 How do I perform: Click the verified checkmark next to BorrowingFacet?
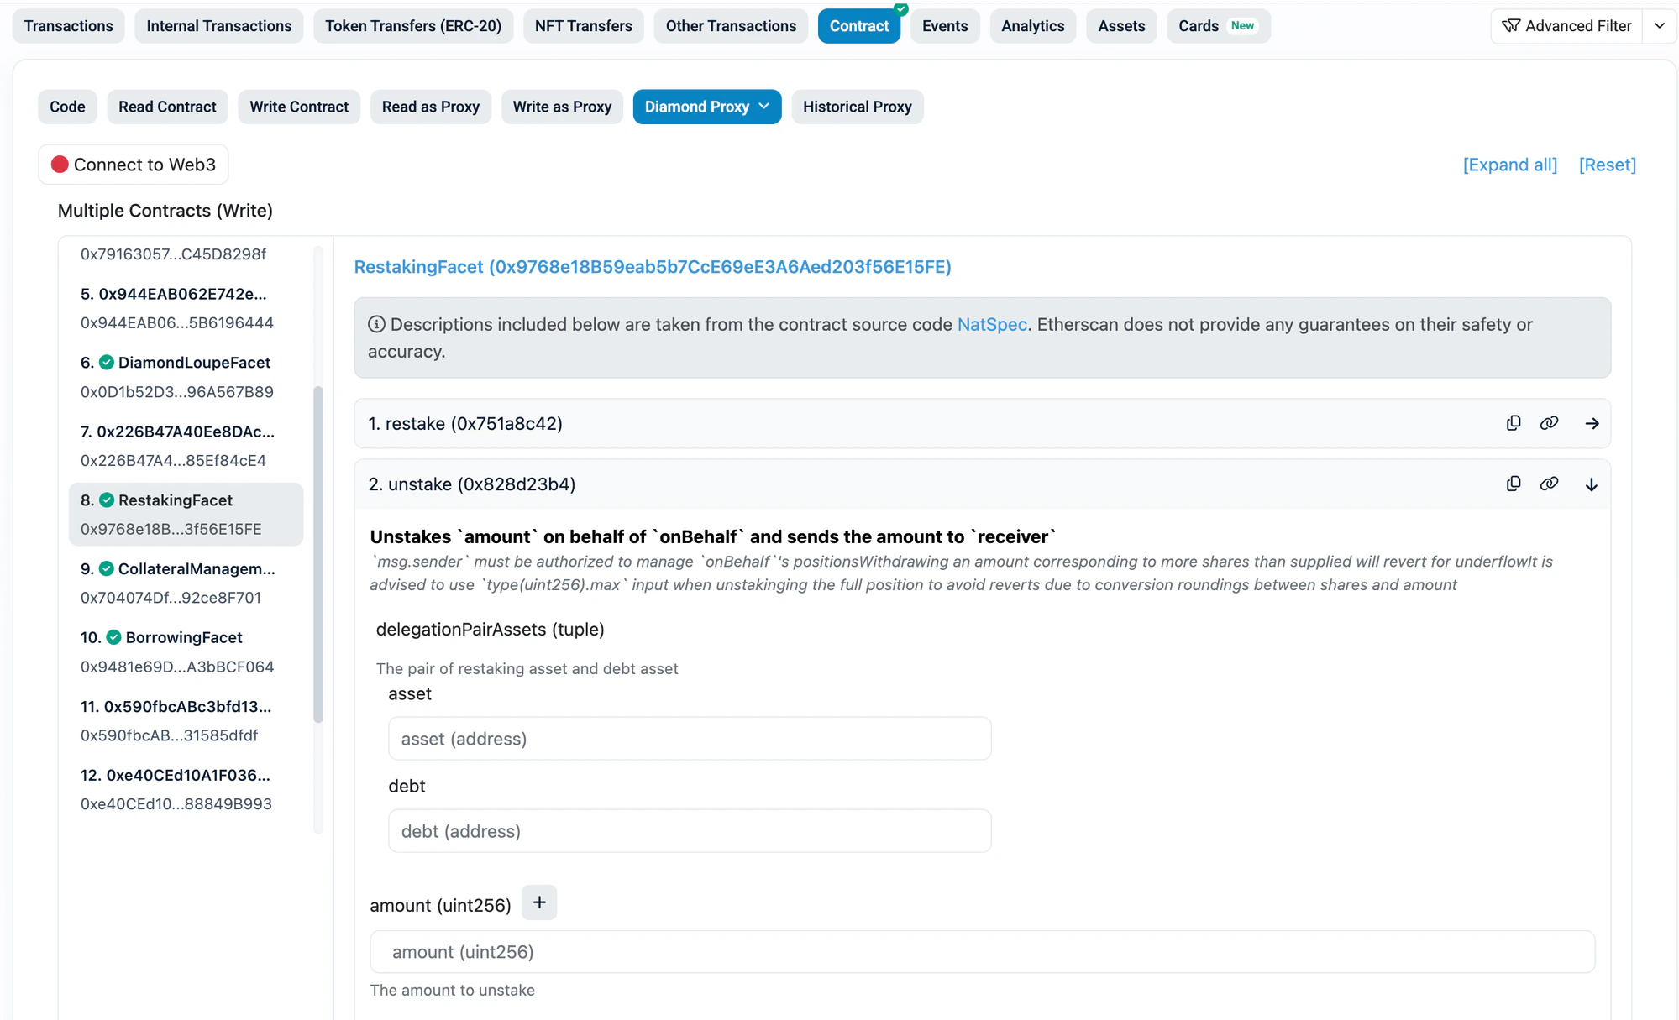click(113, 637)
